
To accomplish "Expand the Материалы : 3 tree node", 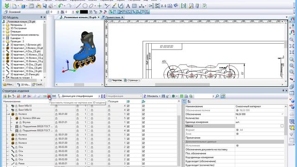I will pyautogui.click(x=4, y=25).
